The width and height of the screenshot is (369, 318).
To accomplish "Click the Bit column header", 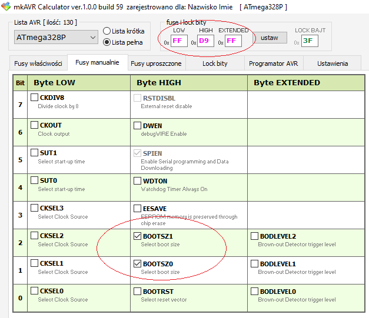I will (20, 83).
